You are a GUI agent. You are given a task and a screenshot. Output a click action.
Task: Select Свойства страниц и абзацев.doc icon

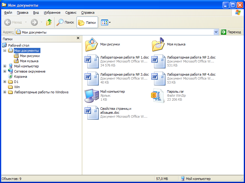click(92, 113)
